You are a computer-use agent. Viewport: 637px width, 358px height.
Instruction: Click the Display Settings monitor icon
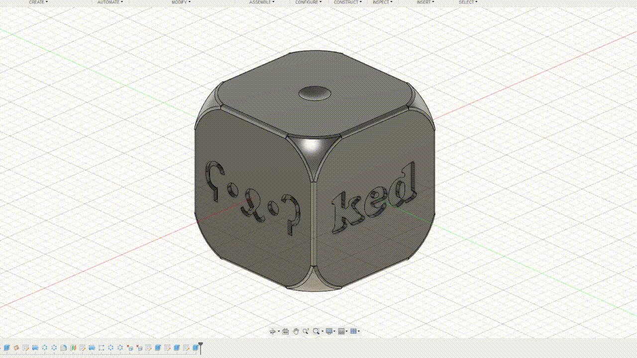tap(329, 331)
